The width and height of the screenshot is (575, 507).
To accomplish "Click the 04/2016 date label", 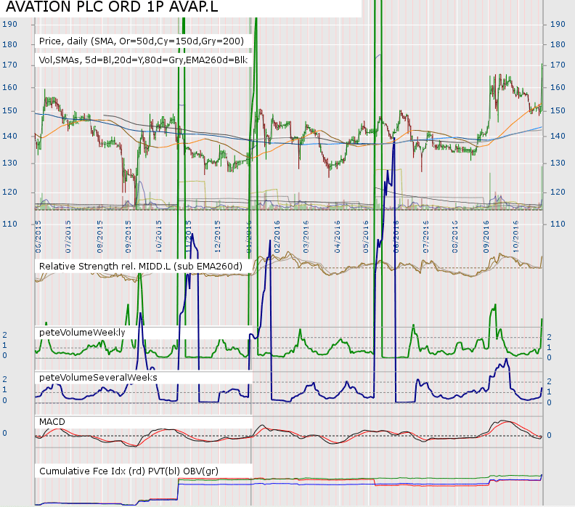I will (x=338, y=237).
